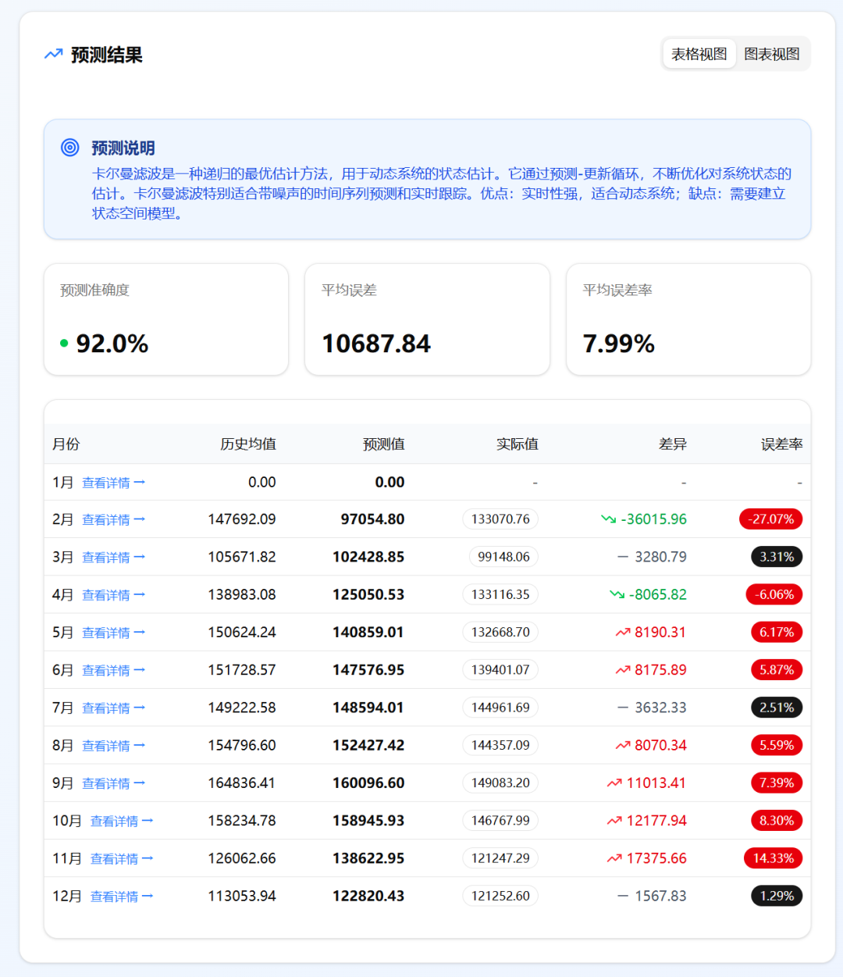
Task: Click the target icon next to 预测说明
Action: click(70, 148)
